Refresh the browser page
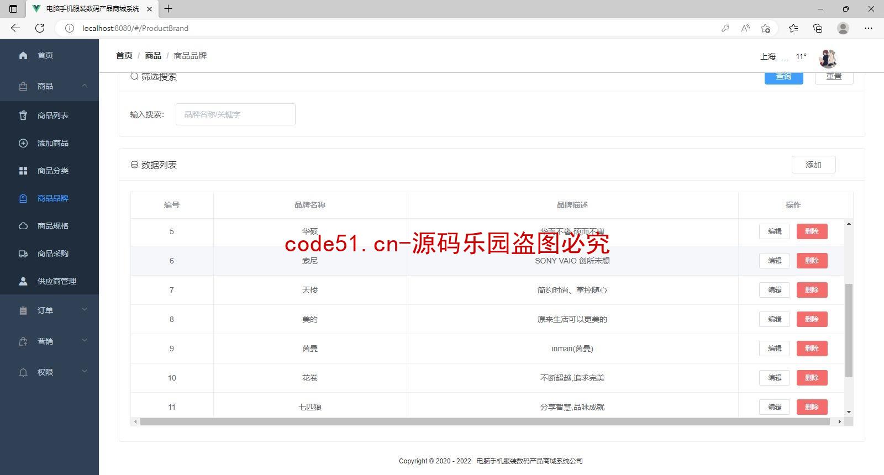This screenshot has height=475, width=884. point(40,28)
